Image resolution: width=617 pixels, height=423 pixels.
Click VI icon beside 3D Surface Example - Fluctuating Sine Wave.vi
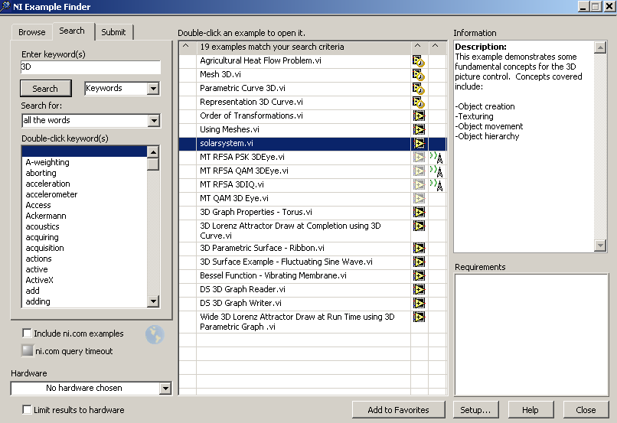coord(419,262)
